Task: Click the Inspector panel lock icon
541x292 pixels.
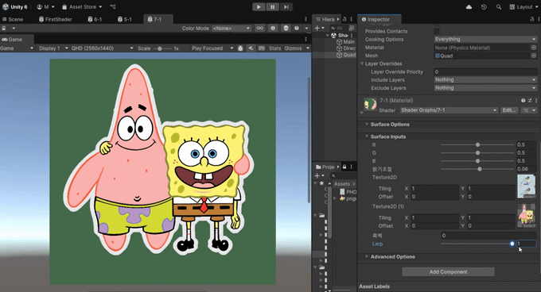Action: point(531,19)
